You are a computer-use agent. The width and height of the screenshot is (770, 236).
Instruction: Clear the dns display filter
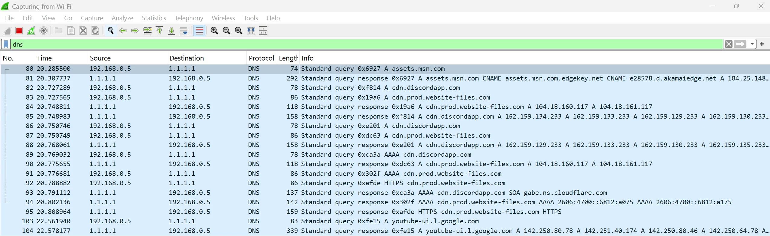point(729,44)
